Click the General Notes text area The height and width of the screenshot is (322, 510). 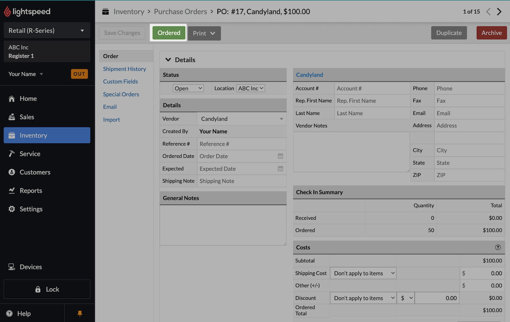(223, 225)
